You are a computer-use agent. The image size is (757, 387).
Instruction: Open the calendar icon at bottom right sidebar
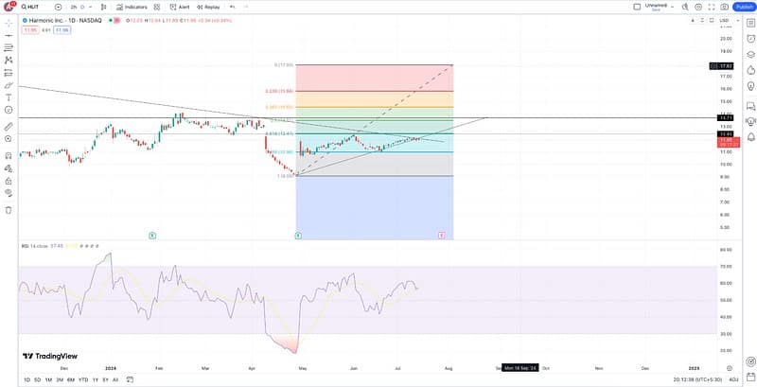coord(750,378)
